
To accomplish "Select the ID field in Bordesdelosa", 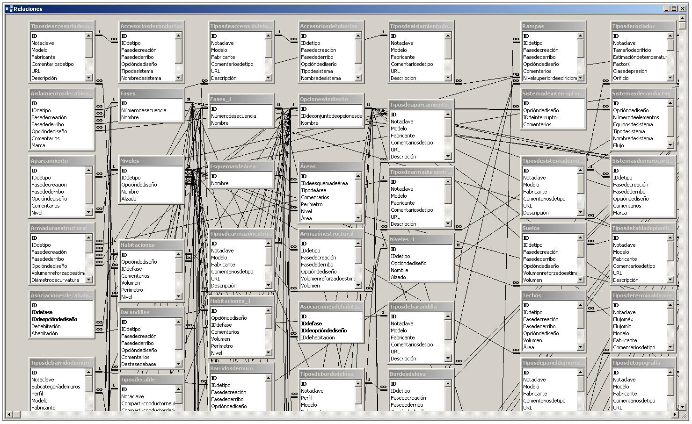I will (394, 383).
